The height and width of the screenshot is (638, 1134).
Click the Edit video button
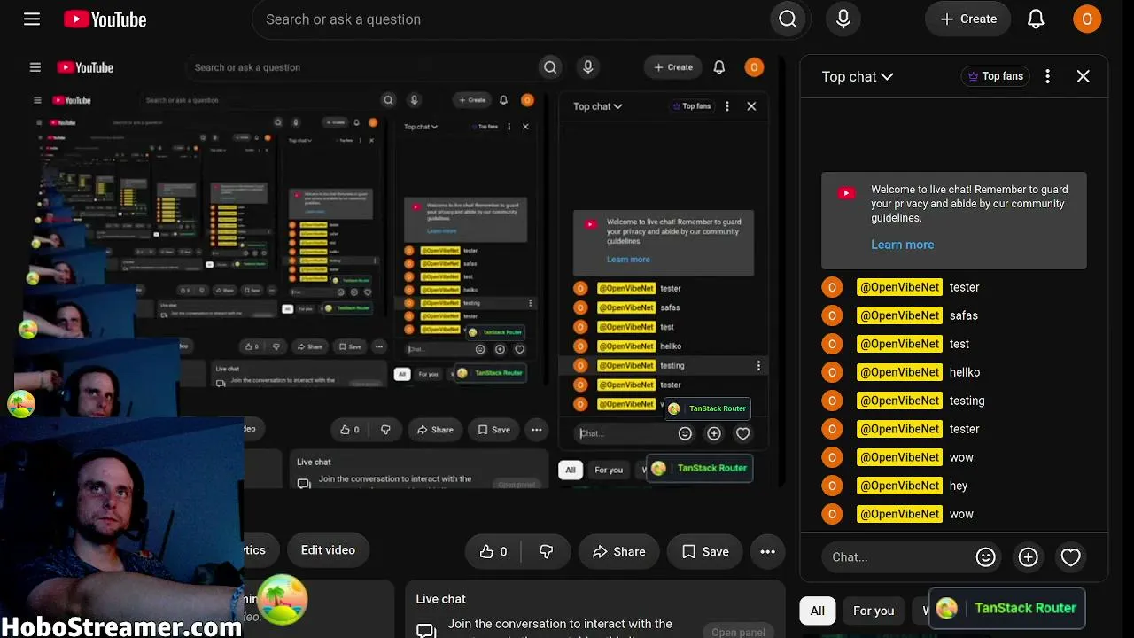pyautogui.click(x=328, y=550)
